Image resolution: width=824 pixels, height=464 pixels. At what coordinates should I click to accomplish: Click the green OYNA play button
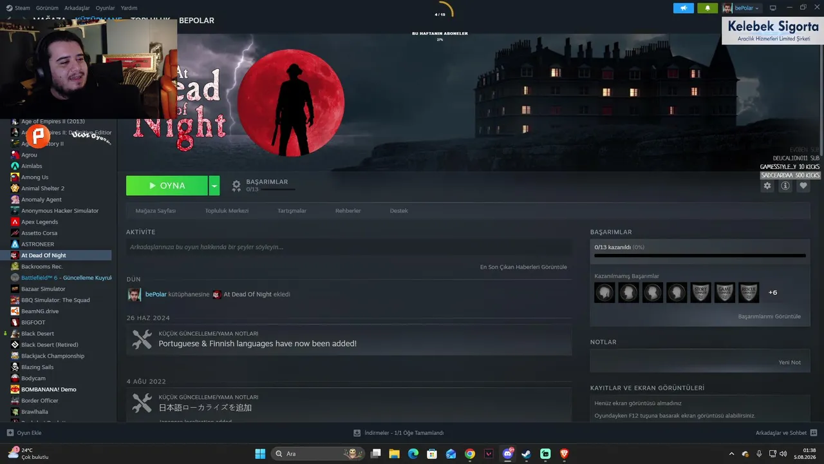click(167, 186)
